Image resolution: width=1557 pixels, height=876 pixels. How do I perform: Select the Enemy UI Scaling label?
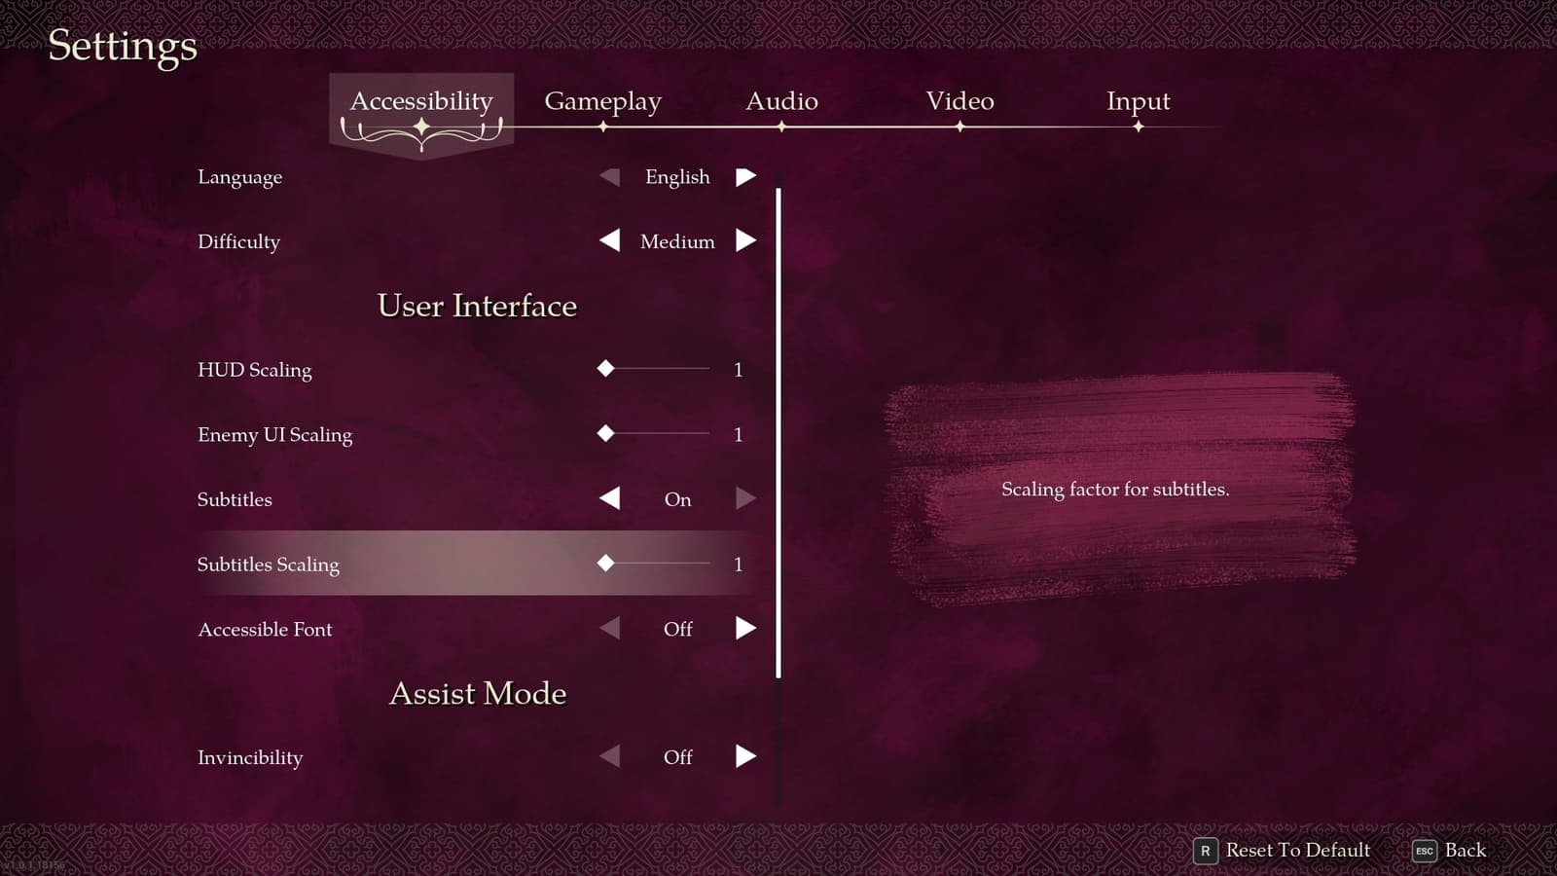coord(274,435)
